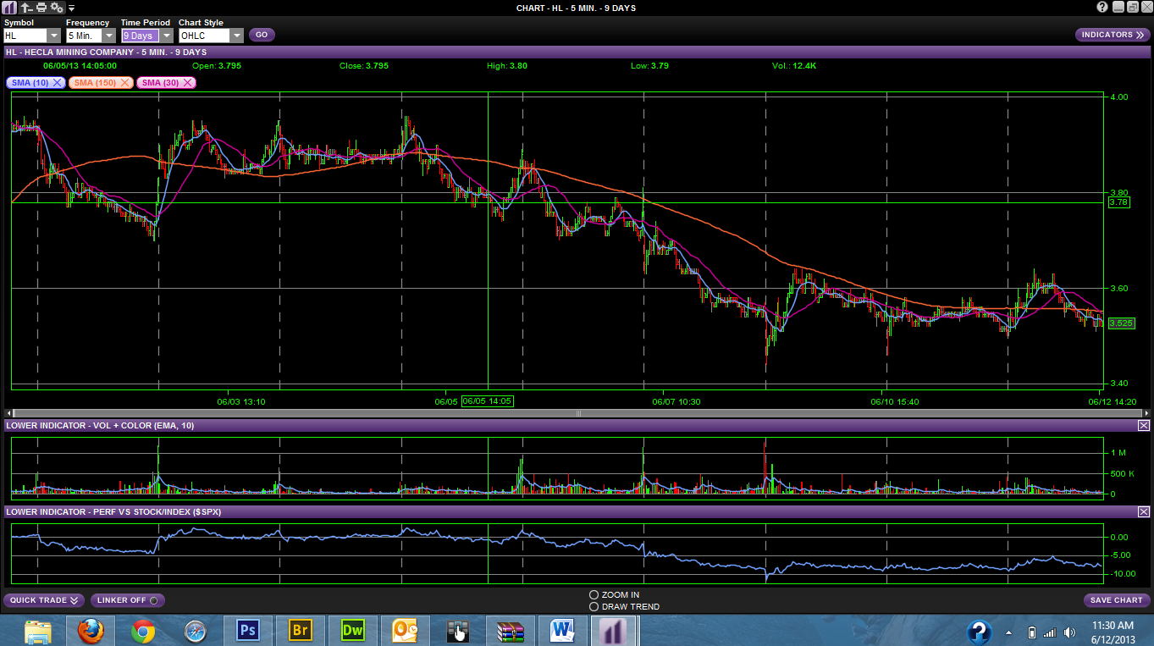Close the Vol + Color lower indicator panel
Screen dimensions: 1154x646
point(1143,425)
